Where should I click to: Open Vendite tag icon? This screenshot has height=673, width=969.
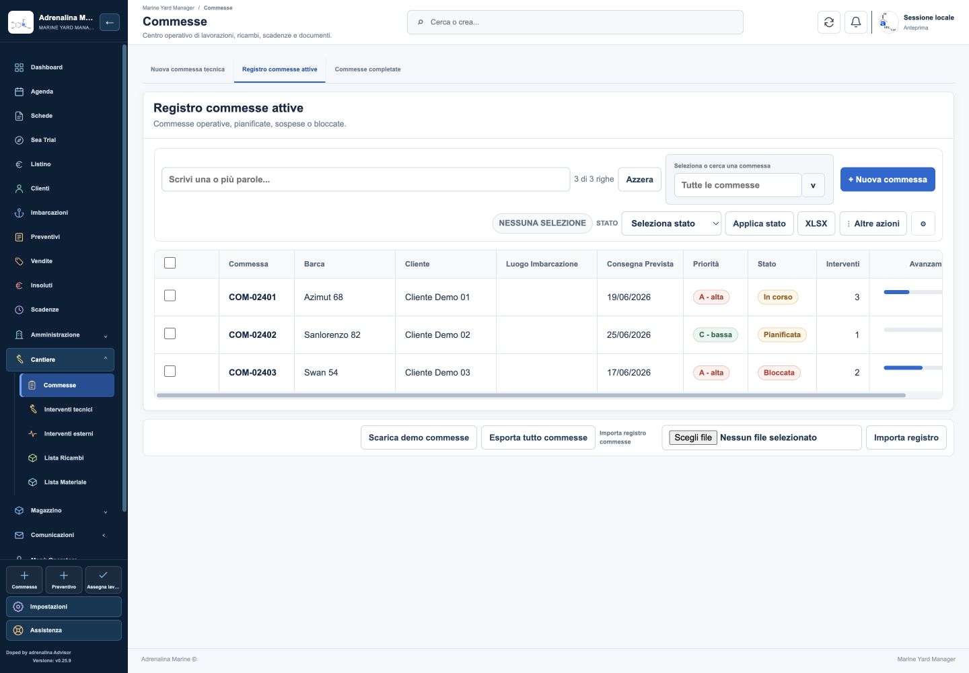pos(19,261)
